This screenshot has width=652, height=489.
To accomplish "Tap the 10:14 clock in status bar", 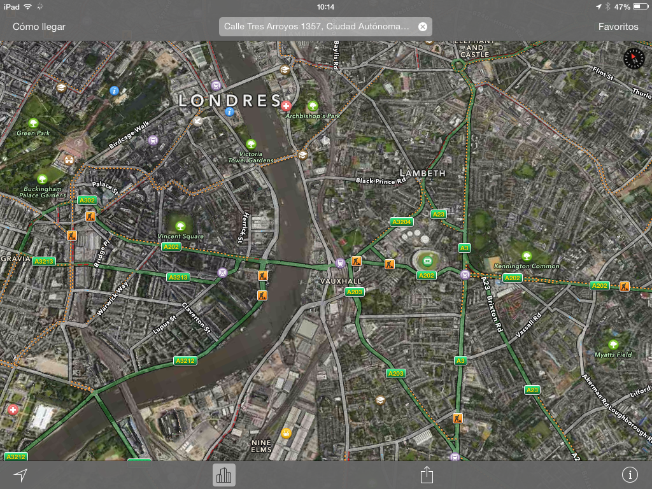I will coord(325,6).
